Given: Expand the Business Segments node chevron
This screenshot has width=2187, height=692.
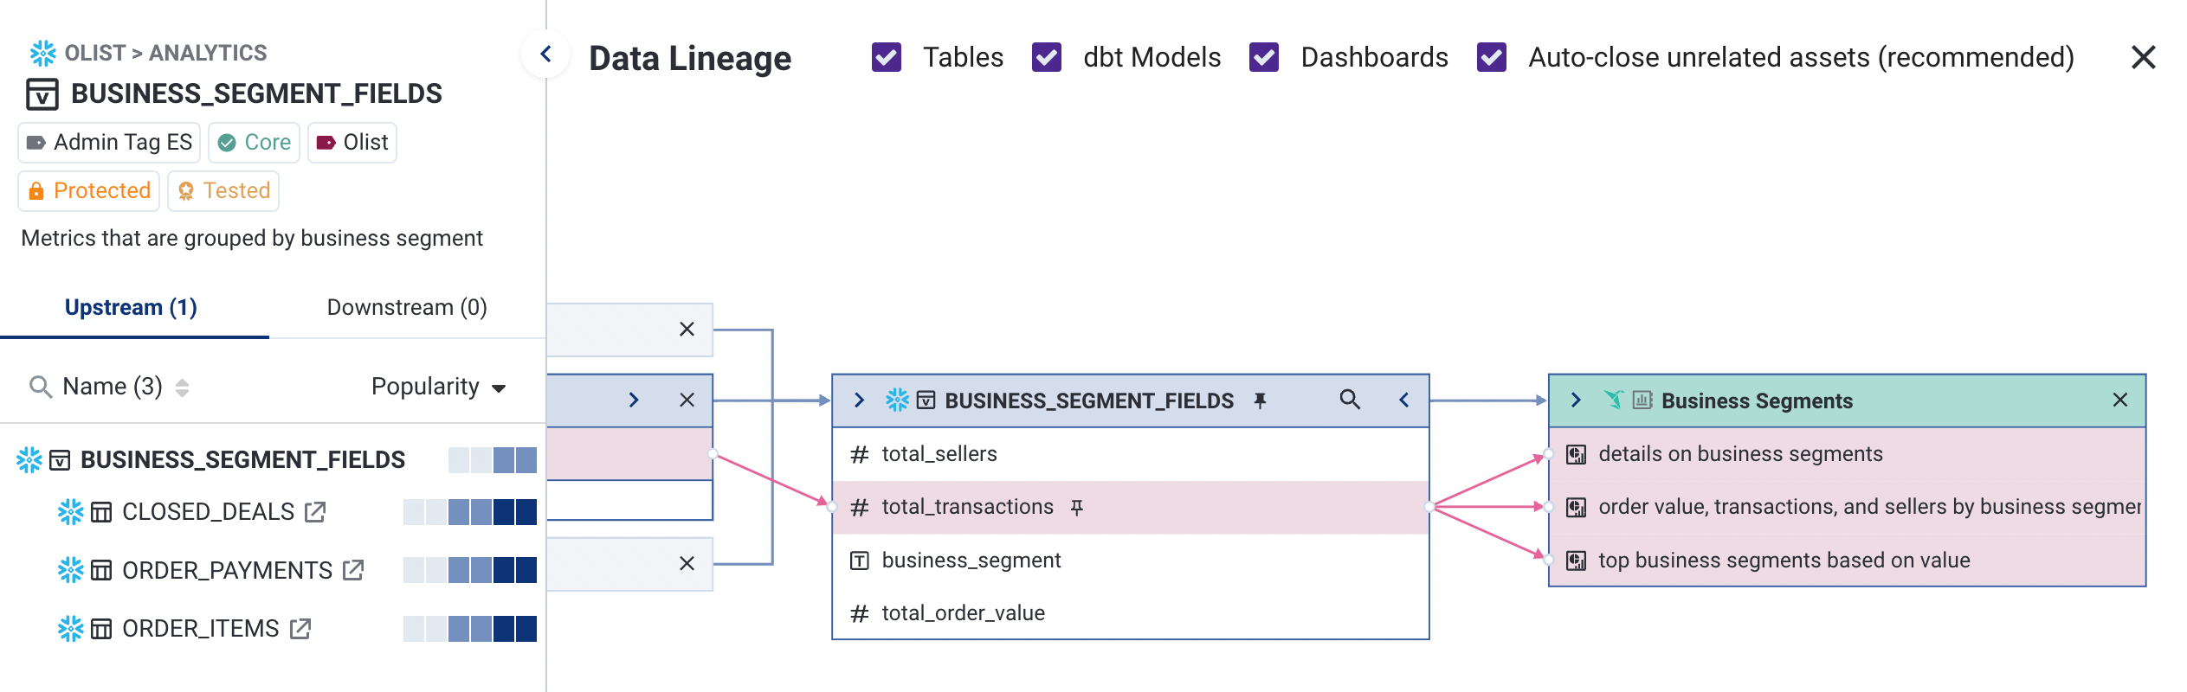Looking at the screenshot, I should pos(1576,400).
